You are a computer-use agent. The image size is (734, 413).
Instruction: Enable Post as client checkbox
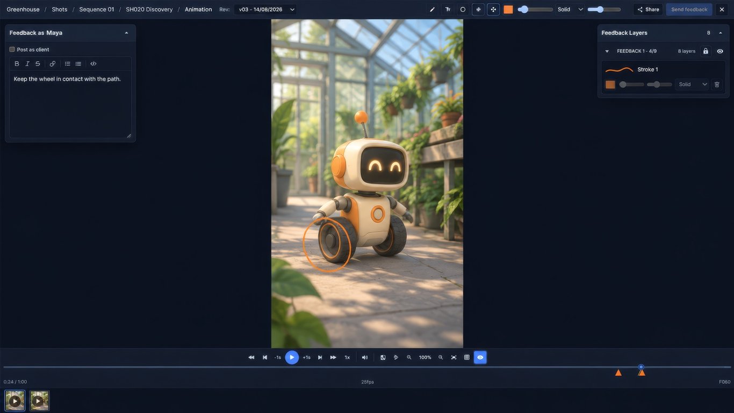pyautogui.click(x=12, y=49)
